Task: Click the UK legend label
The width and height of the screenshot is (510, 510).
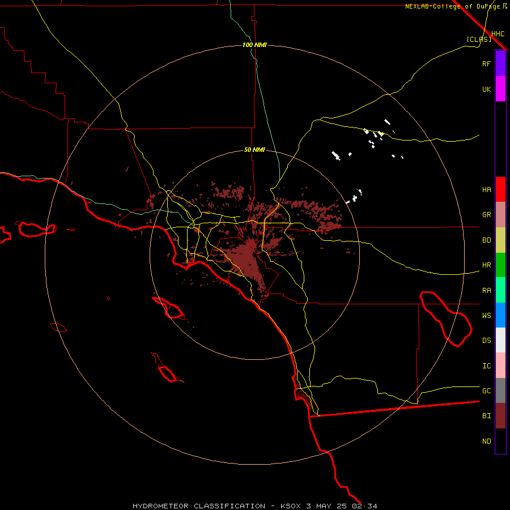Action: tap(486, 89)
